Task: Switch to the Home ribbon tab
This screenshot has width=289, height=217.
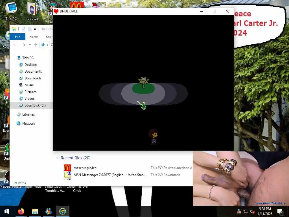Action: [34, 37]
